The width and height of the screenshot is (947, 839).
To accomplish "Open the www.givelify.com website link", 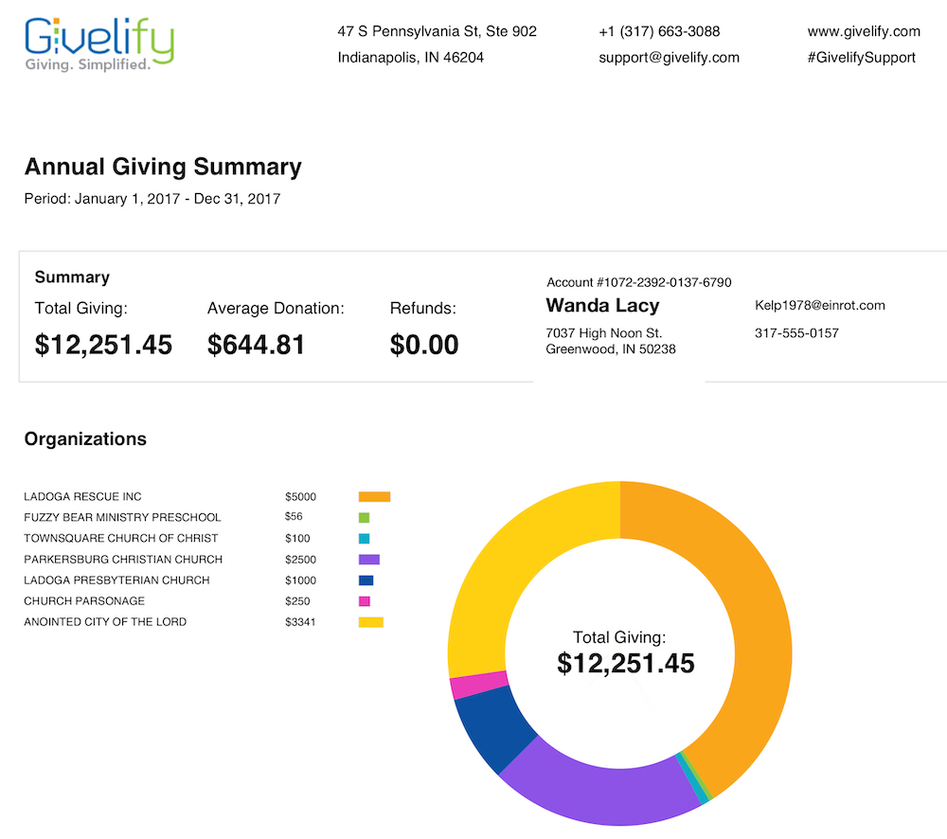I will coord(863,31).
